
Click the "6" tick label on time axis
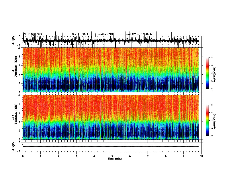(130, 156)
